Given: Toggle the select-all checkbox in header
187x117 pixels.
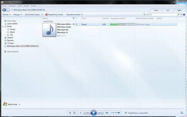Looking at the screenshot, I should pos(74,18).
